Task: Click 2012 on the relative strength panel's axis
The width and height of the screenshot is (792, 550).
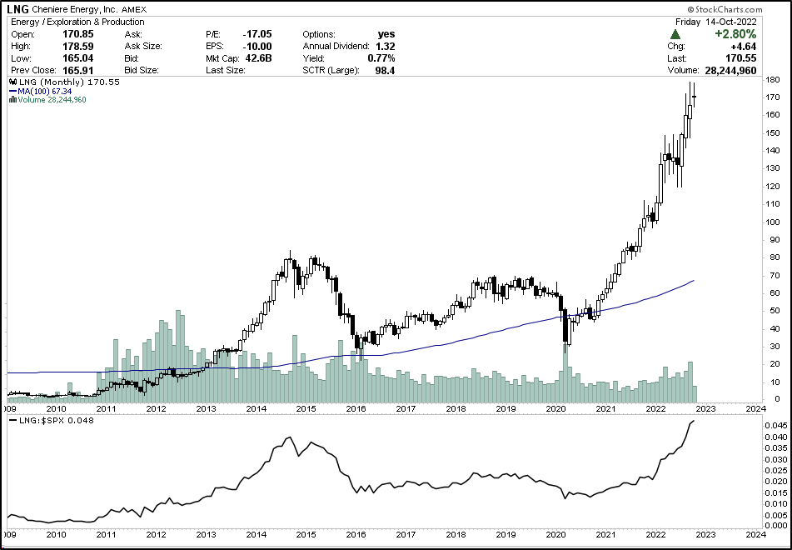Action: click(157, 535)
